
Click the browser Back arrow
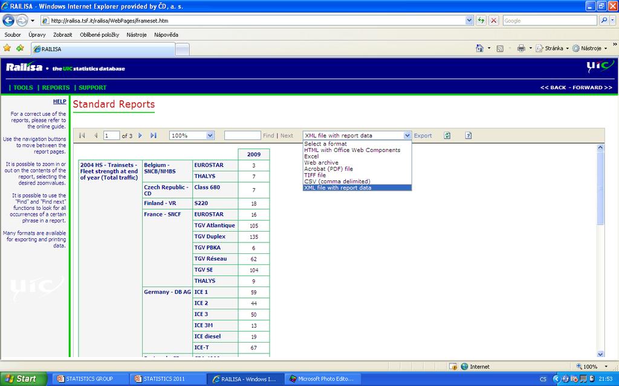point(8,20)
